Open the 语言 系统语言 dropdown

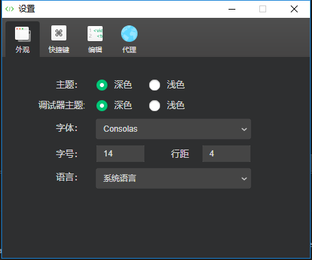(173, 178)
